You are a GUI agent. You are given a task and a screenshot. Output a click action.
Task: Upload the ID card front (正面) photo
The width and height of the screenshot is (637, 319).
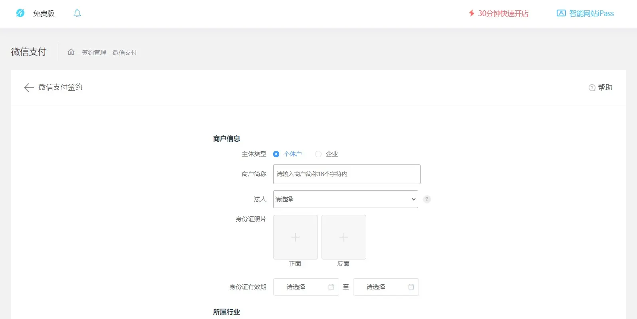pyautogui.click(x=296, y=237)
